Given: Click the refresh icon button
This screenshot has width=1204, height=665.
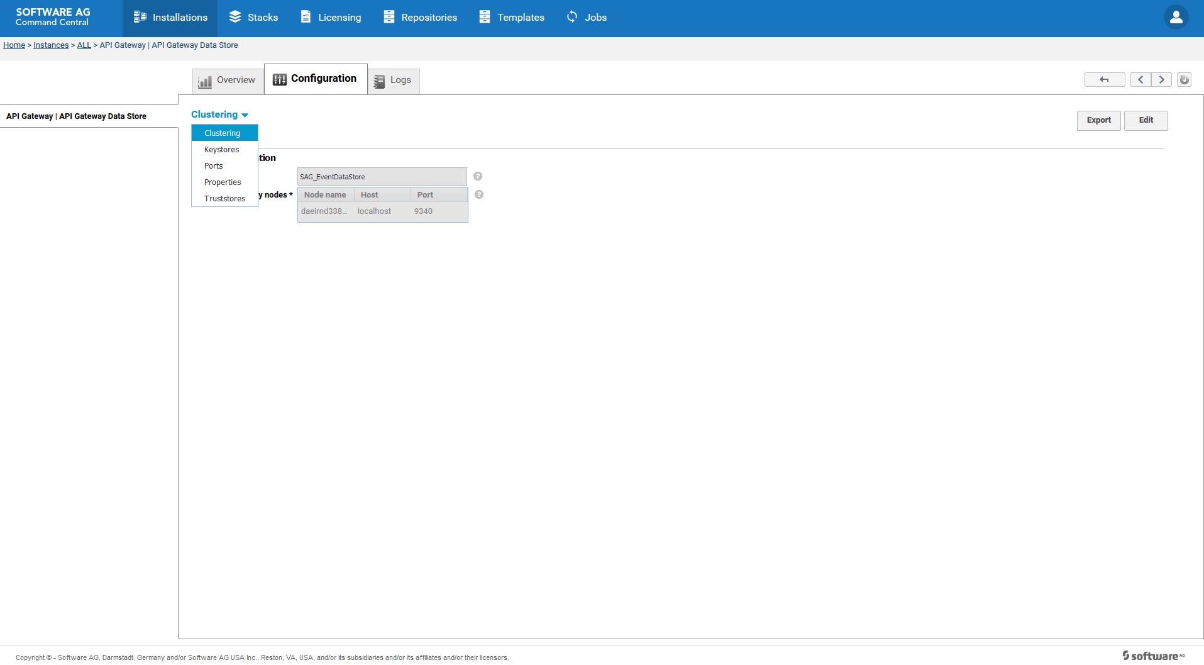Looking at the screenshot, I should pos(1184,80).
